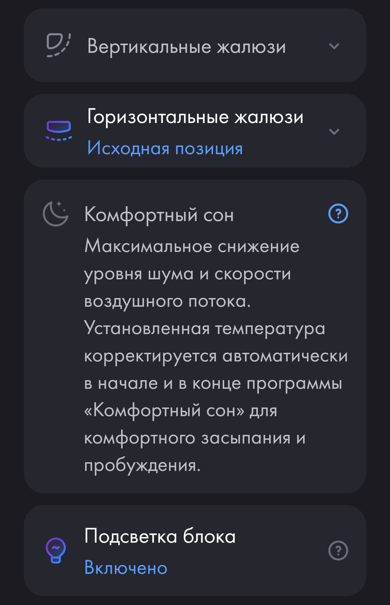Open help for Комфортный сон

pos(338,214)
